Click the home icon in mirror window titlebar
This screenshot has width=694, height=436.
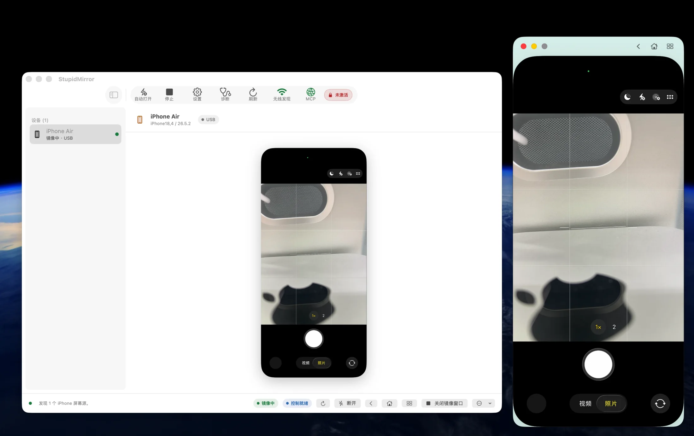click(654, 46)
